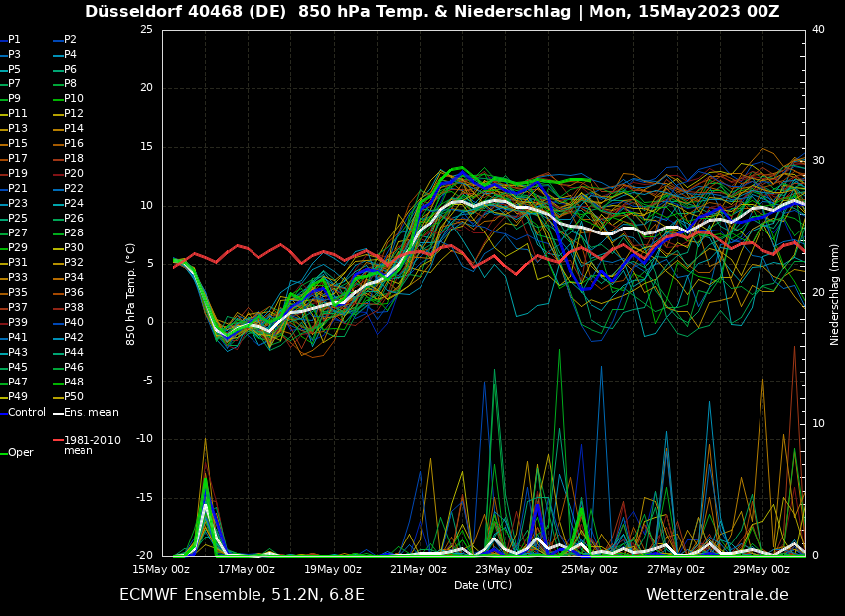
Task: Click the Wetterzentrale.de watermark text
Action: (x=717, y=595)
